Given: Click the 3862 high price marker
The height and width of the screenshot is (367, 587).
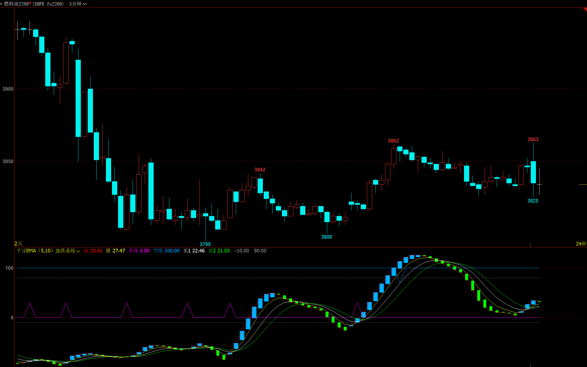Looking at the screenshot, I should click(393, 141).
